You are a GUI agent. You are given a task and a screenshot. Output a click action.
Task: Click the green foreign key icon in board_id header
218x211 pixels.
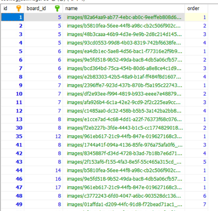pyautogui.click(x=57, y=8)
